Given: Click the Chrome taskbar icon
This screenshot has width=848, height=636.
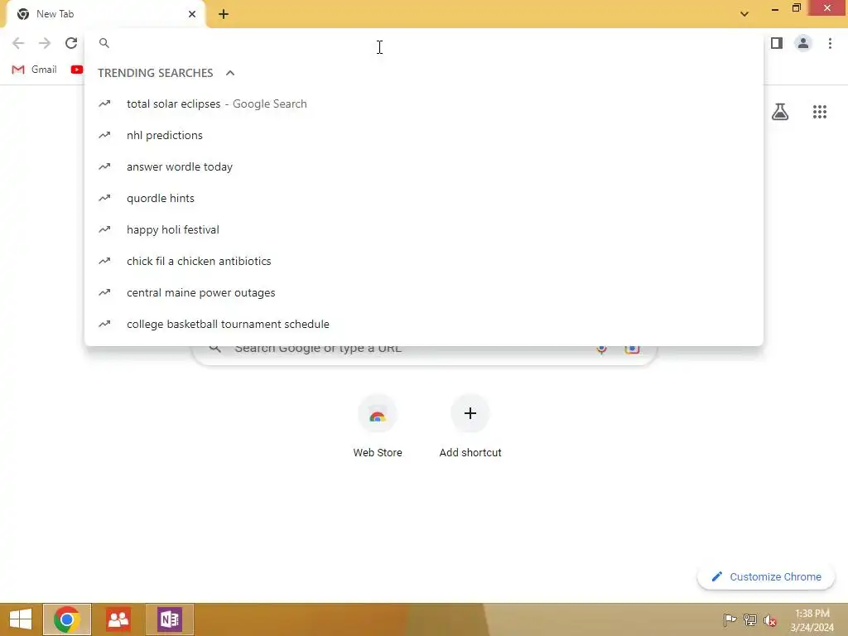Looking at the screenshot, I should tap(67, 619).
